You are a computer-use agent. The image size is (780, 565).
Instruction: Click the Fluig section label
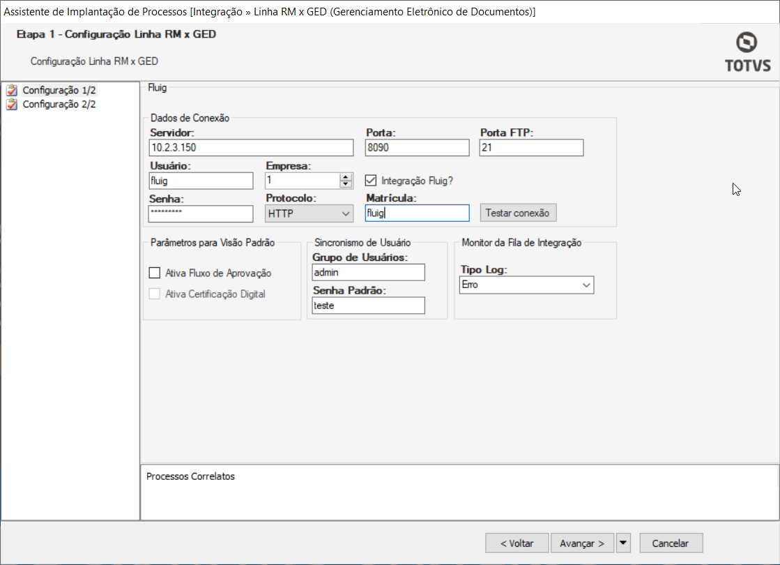[x=158, y=88]
